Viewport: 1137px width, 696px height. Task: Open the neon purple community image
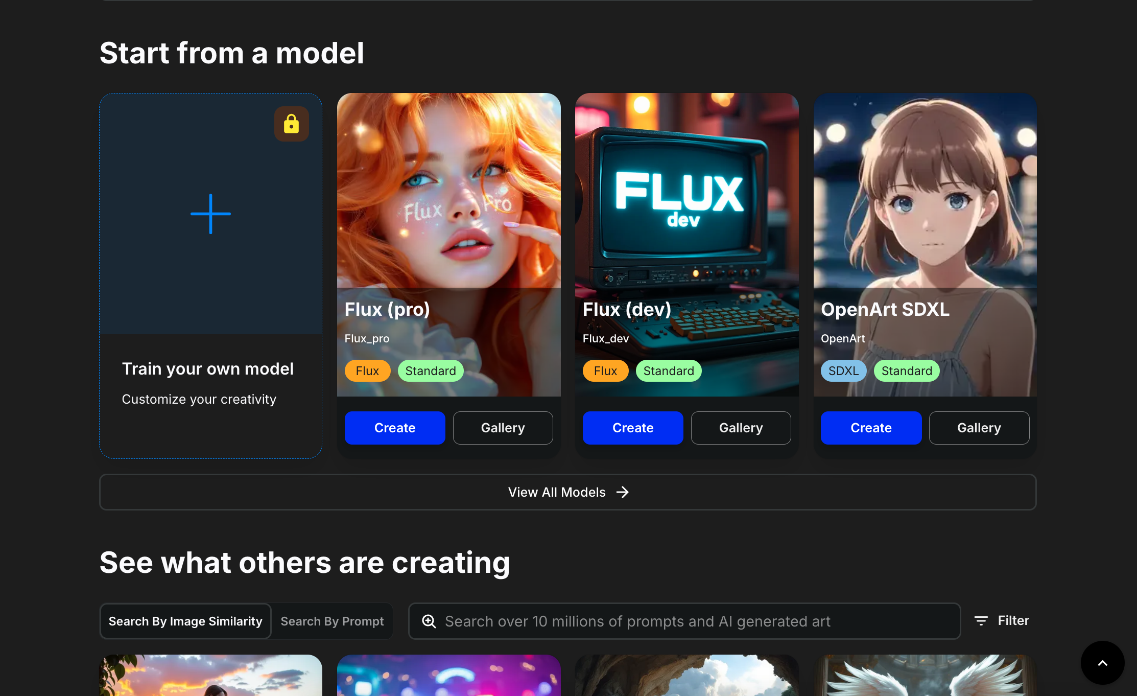(448, 675)
